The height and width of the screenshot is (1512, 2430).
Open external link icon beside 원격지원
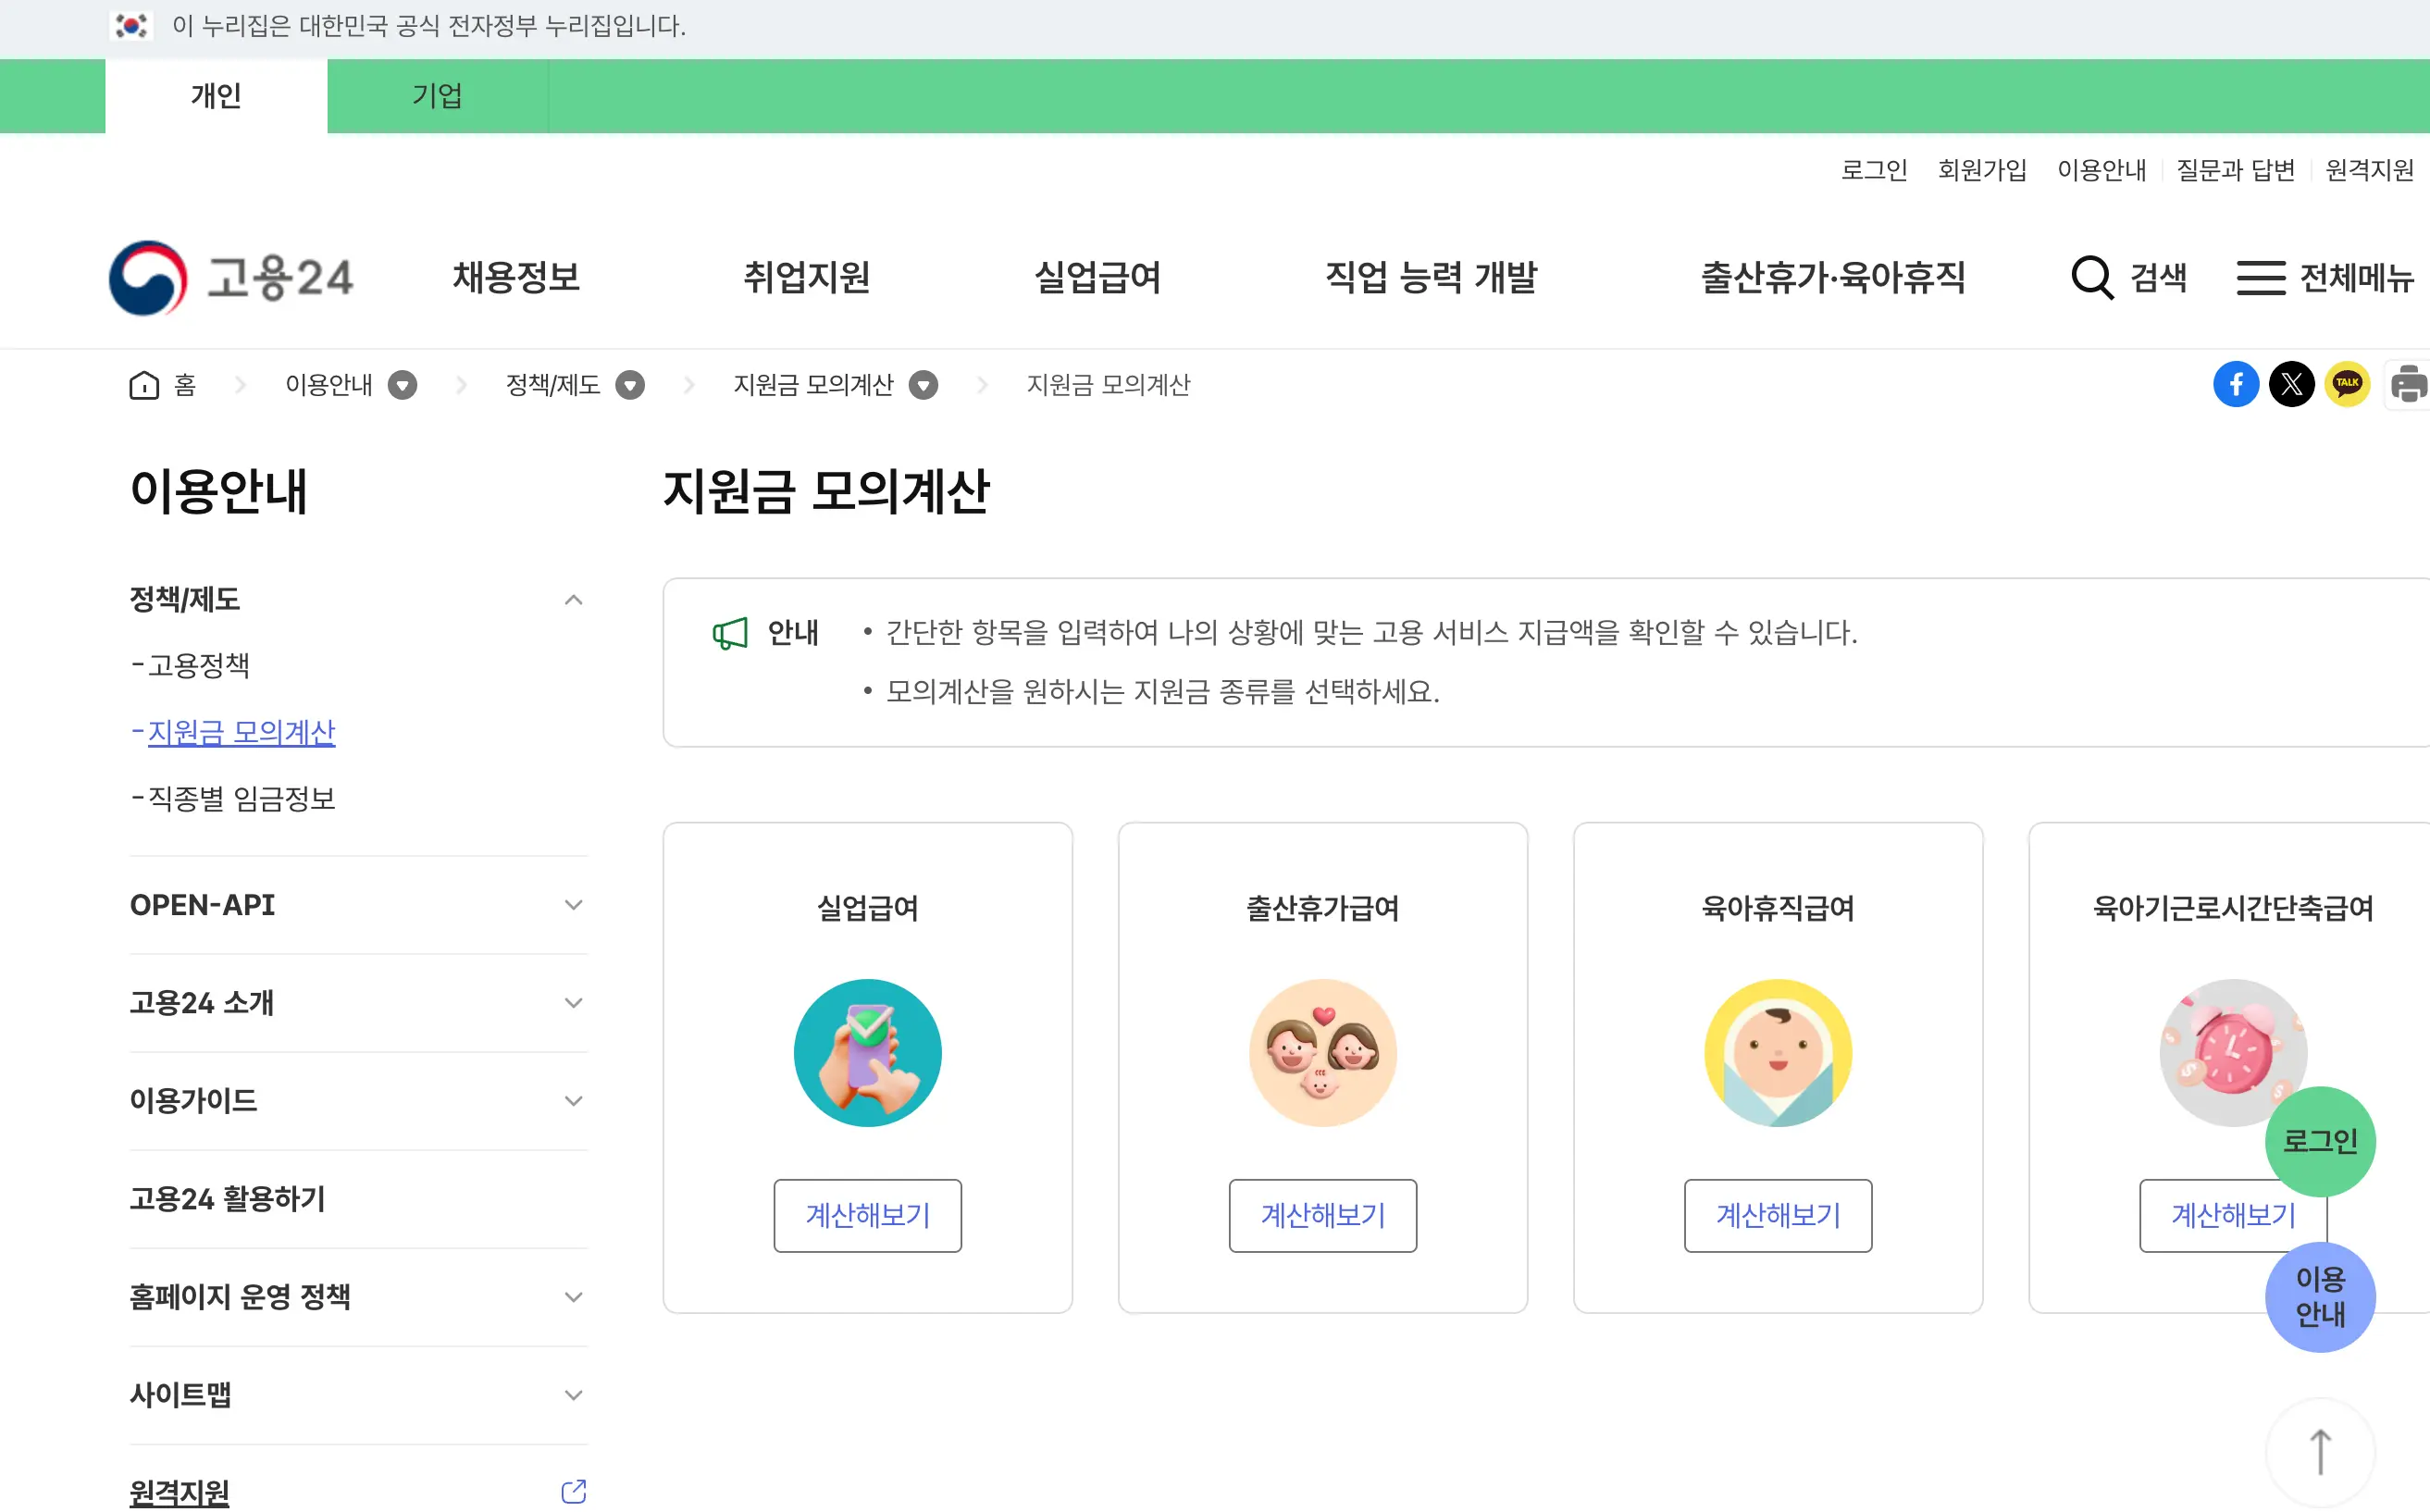(573, 1492)
